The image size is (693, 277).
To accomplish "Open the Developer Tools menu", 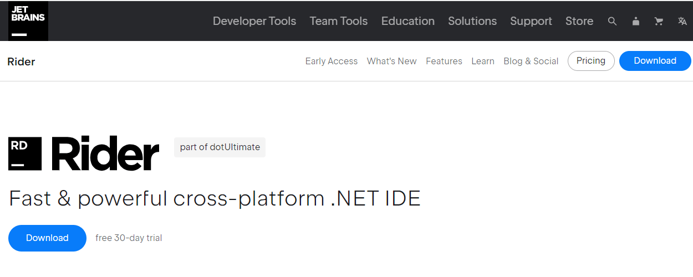I will pyautogui.click(x=254, y=21).
